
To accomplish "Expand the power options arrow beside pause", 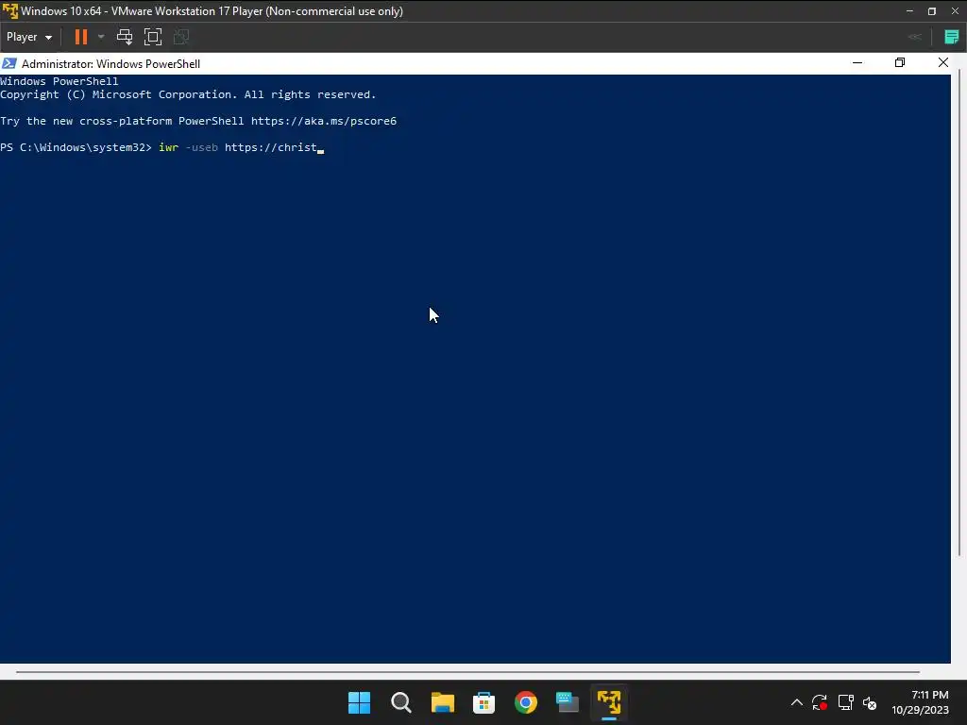I will (101, 37).
